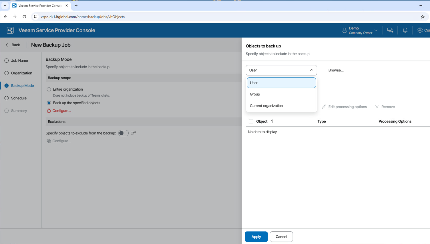Click the 'No data to display' message
This screenshot has width=430, height=244.
click(262, 132)
